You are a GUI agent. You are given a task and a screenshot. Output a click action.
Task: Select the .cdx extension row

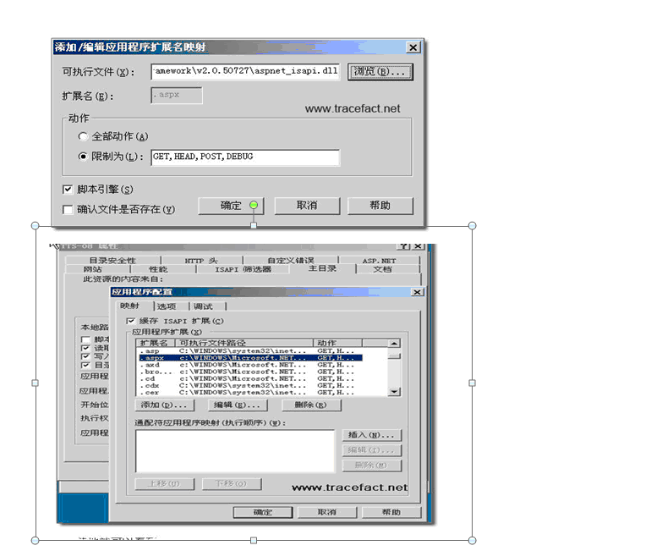tap(250, 385)
